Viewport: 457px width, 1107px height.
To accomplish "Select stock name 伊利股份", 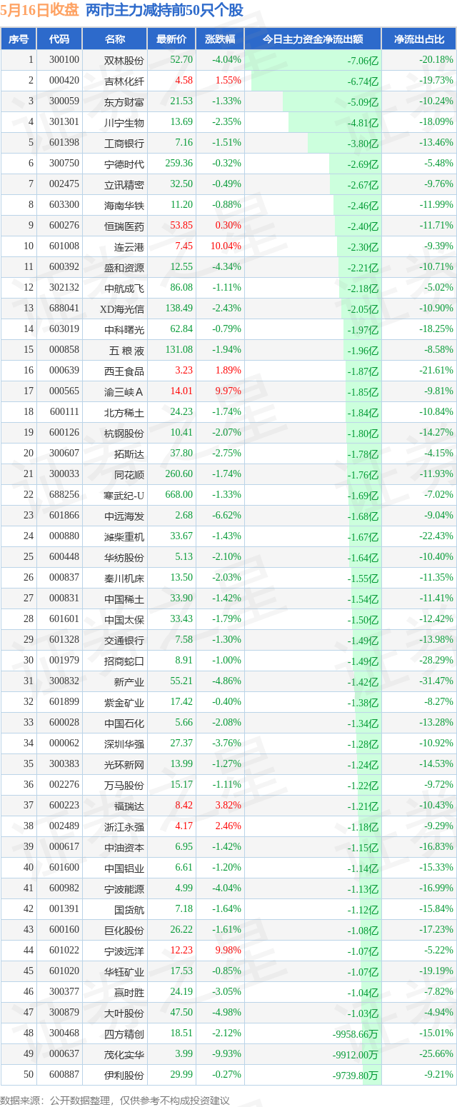I will click(124, 1075).
